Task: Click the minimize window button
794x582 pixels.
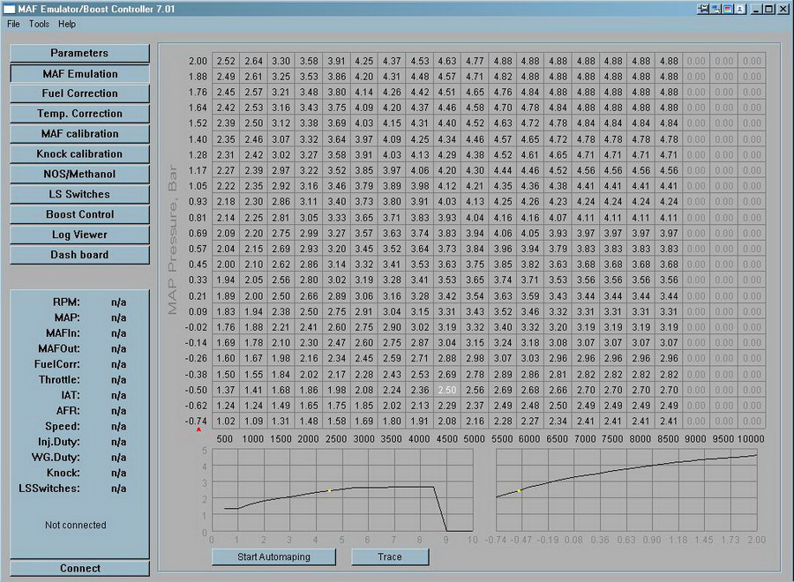Action: (x=757, y=9)
